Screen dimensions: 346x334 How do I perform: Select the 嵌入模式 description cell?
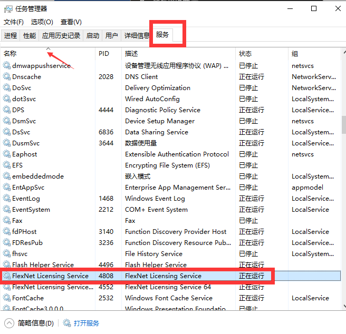coord(138,176)
